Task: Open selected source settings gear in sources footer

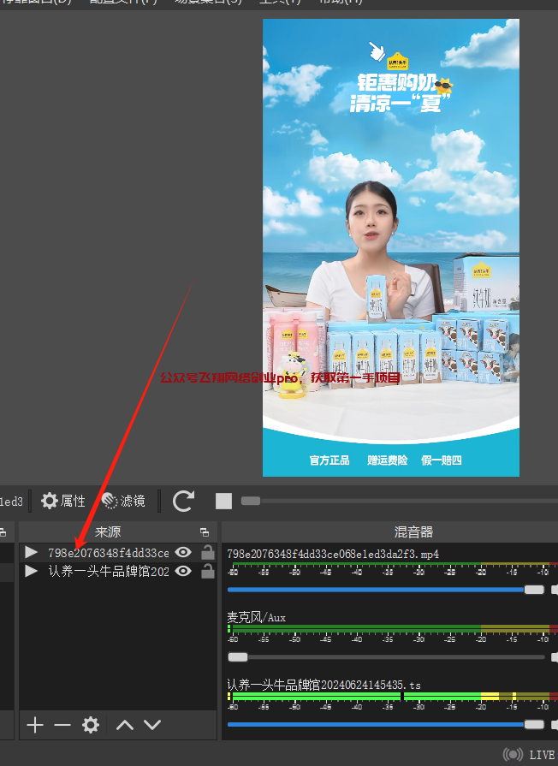Action: pyautogui.click(x=91, y=726)
